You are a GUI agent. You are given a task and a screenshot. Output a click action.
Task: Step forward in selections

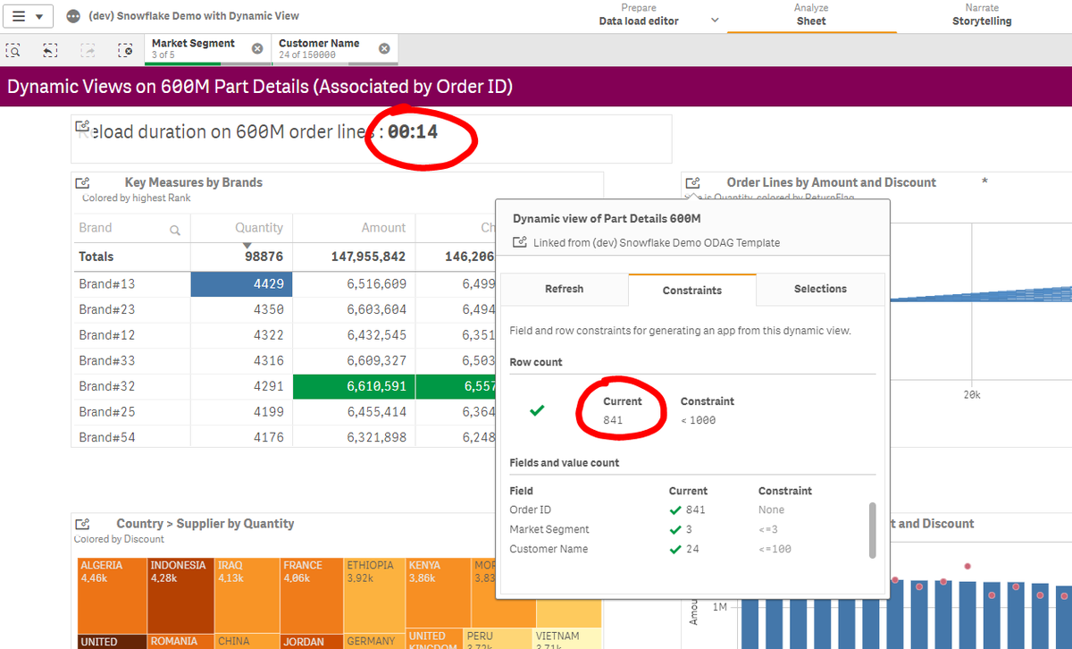(87, 50)
